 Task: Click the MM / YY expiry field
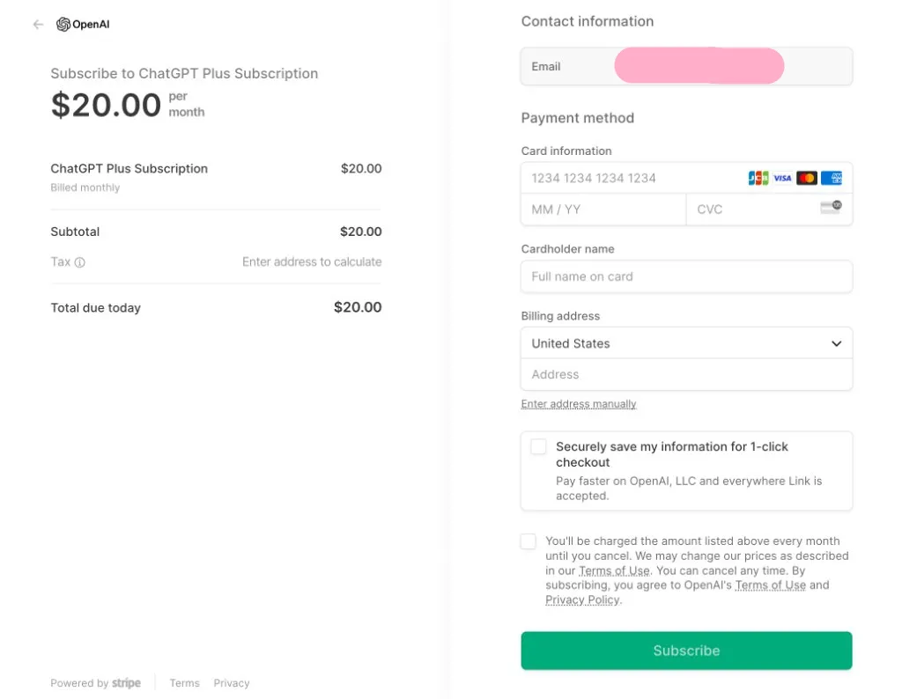point(603,210)
